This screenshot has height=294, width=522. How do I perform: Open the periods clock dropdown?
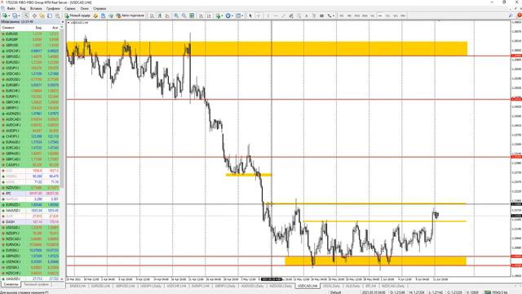pyautogui.click(x=228, y=16)
